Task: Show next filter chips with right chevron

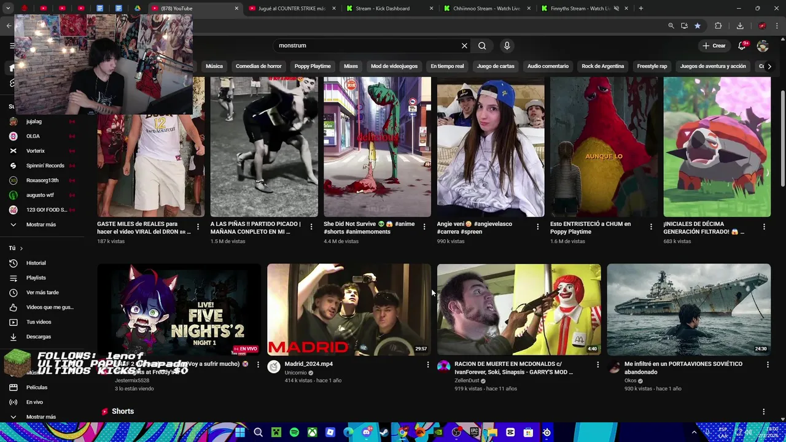Action: 769,66
